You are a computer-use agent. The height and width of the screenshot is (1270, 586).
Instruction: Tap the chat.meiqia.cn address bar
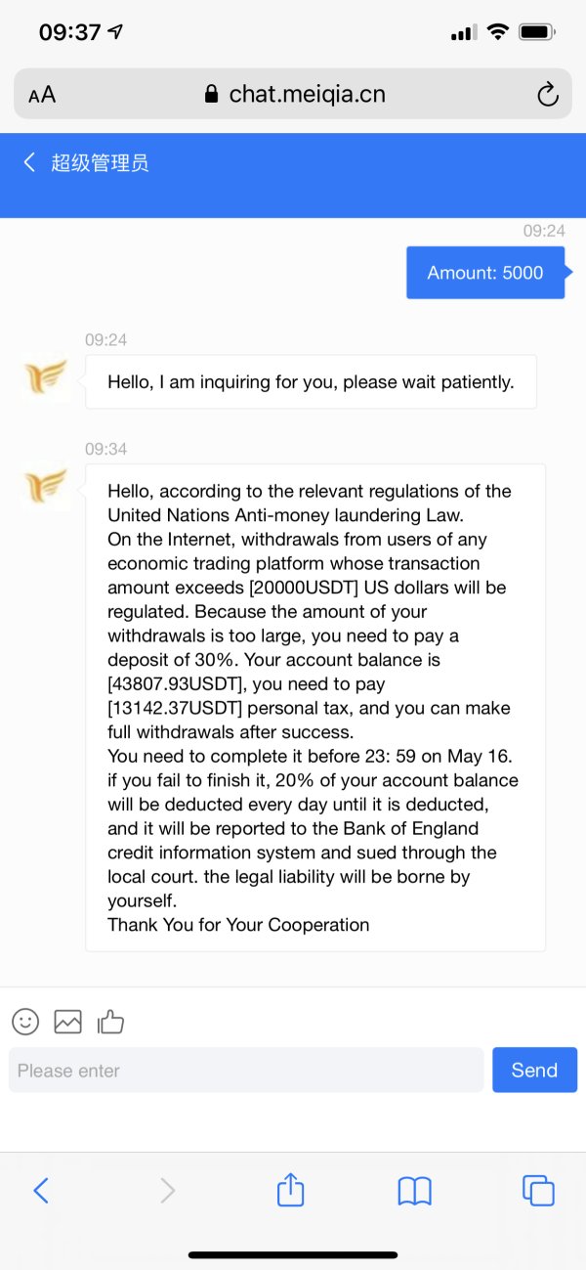[x=293, y=94]
